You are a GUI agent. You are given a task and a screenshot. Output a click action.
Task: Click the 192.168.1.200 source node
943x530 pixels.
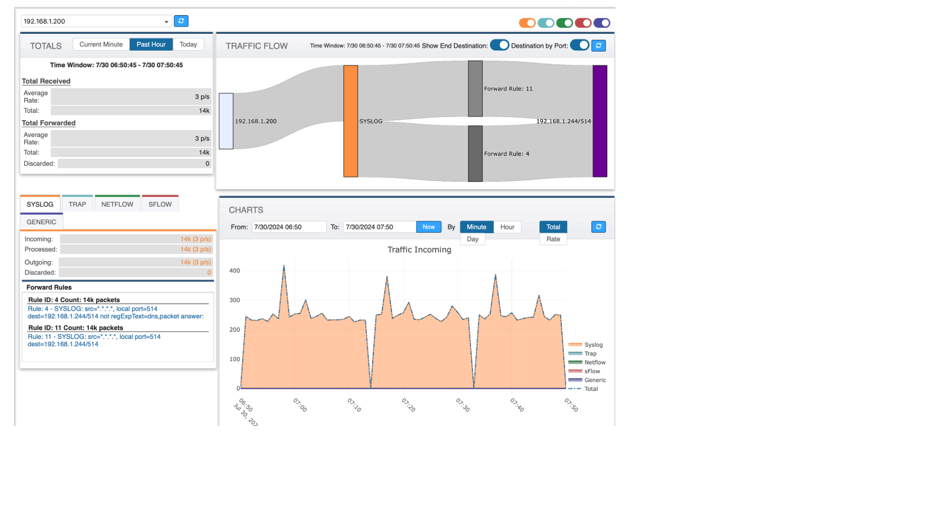tap(226, 121)
